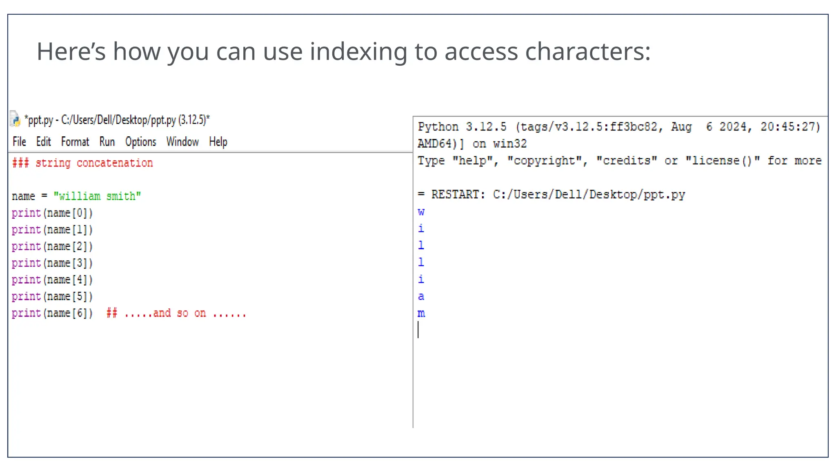
Task: Click the '### string concatenation' comment line
Action: [82, 163]
